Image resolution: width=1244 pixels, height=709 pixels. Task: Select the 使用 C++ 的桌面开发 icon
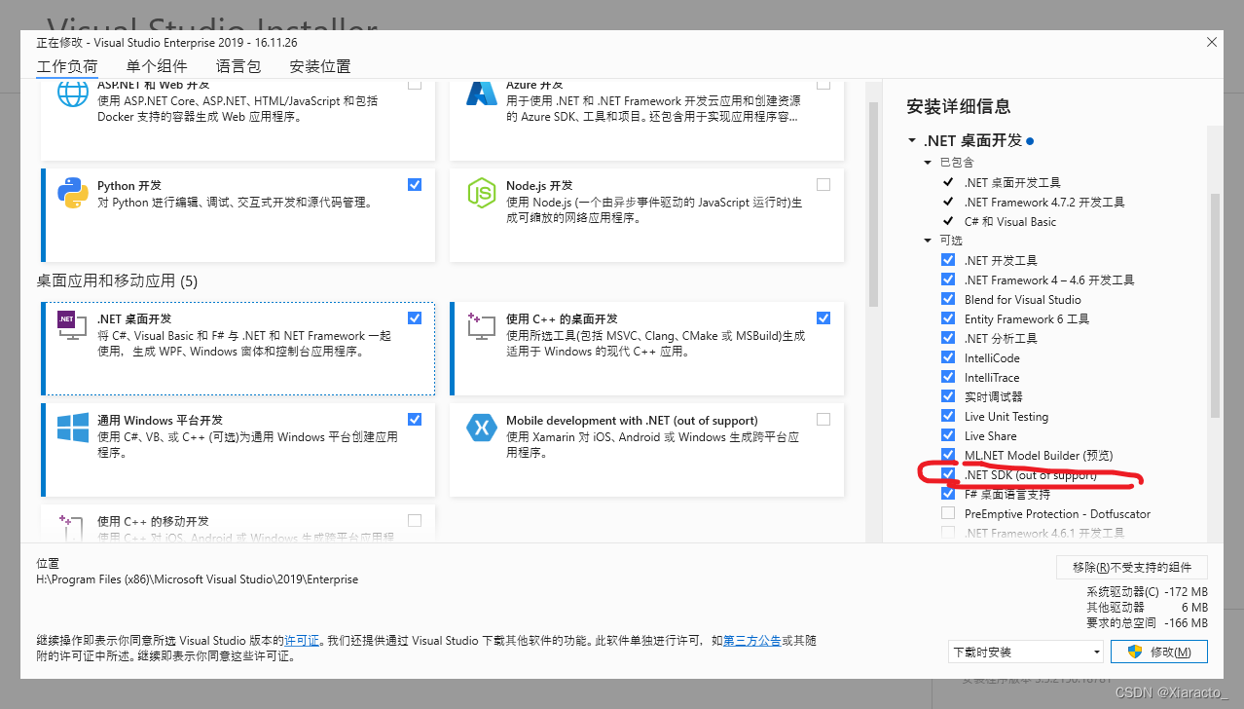click(481, 326)
